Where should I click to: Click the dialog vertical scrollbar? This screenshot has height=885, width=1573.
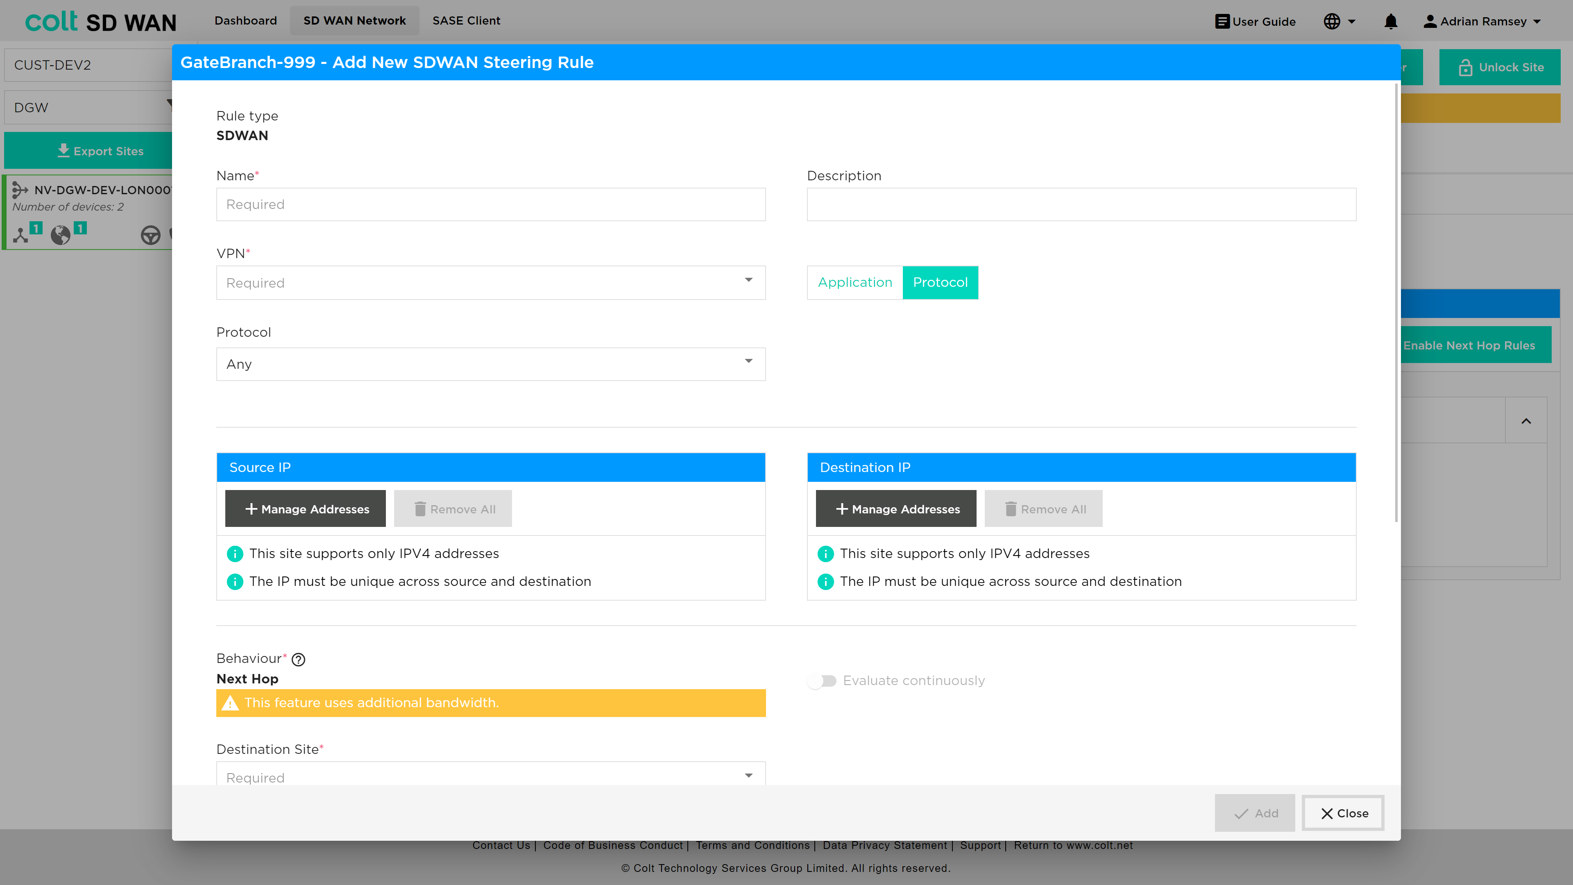1396,304
